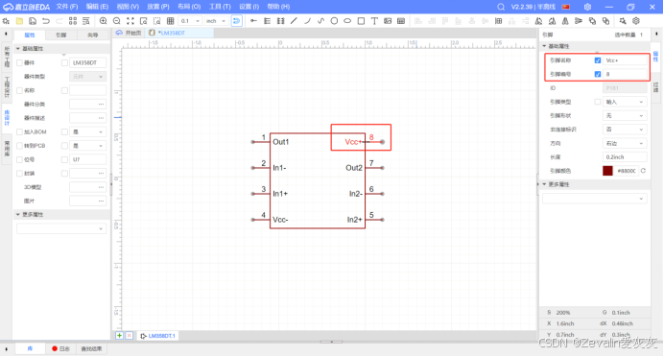Viewport: 664px width, 356px height.
Task: Open the dropdown in the 加入BOM row
Action: coord(87,132)
